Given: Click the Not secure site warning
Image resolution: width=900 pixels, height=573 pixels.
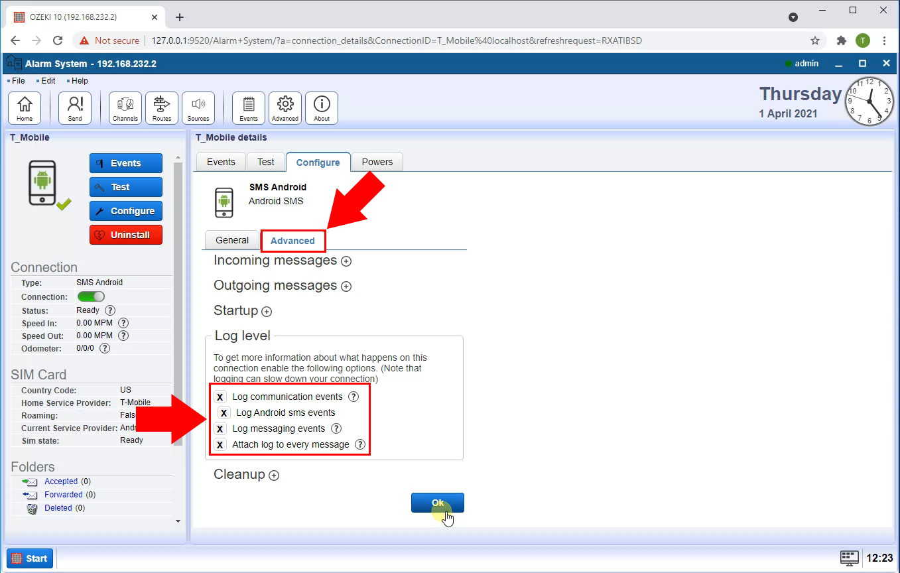Looking at the screenshot, I should [x=109, y=40].
